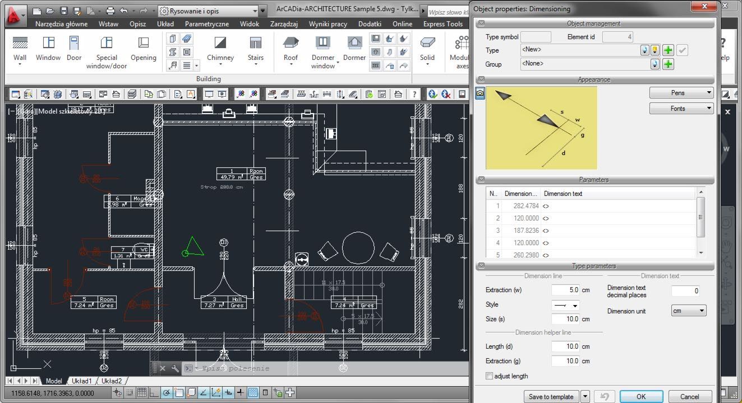742x403 pixels.
Task: Click the Parameters list scrollbar down arrow
Action: pyautogui.click(x=700, y=253)
